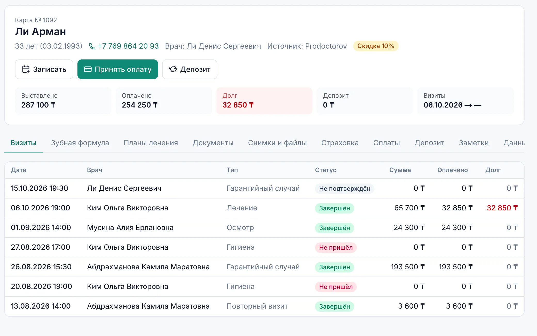Click the Не пришёл badge on 27.08.2026 row

pos(336,247)
